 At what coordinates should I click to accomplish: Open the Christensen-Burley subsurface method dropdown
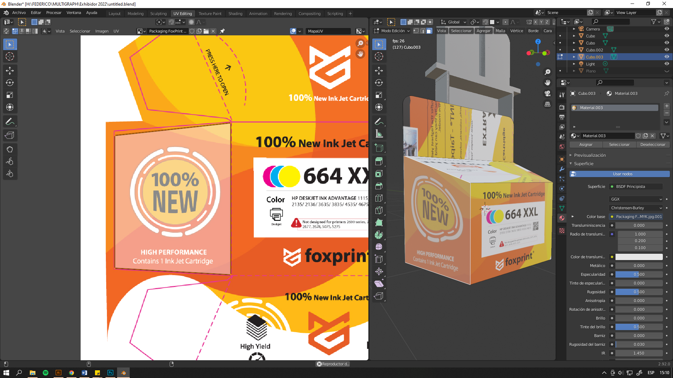point(636,208)
